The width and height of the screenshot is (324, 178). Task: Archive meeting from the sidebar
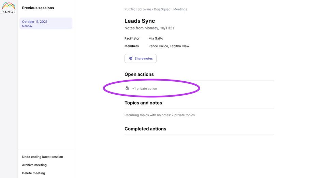point(34,165)
